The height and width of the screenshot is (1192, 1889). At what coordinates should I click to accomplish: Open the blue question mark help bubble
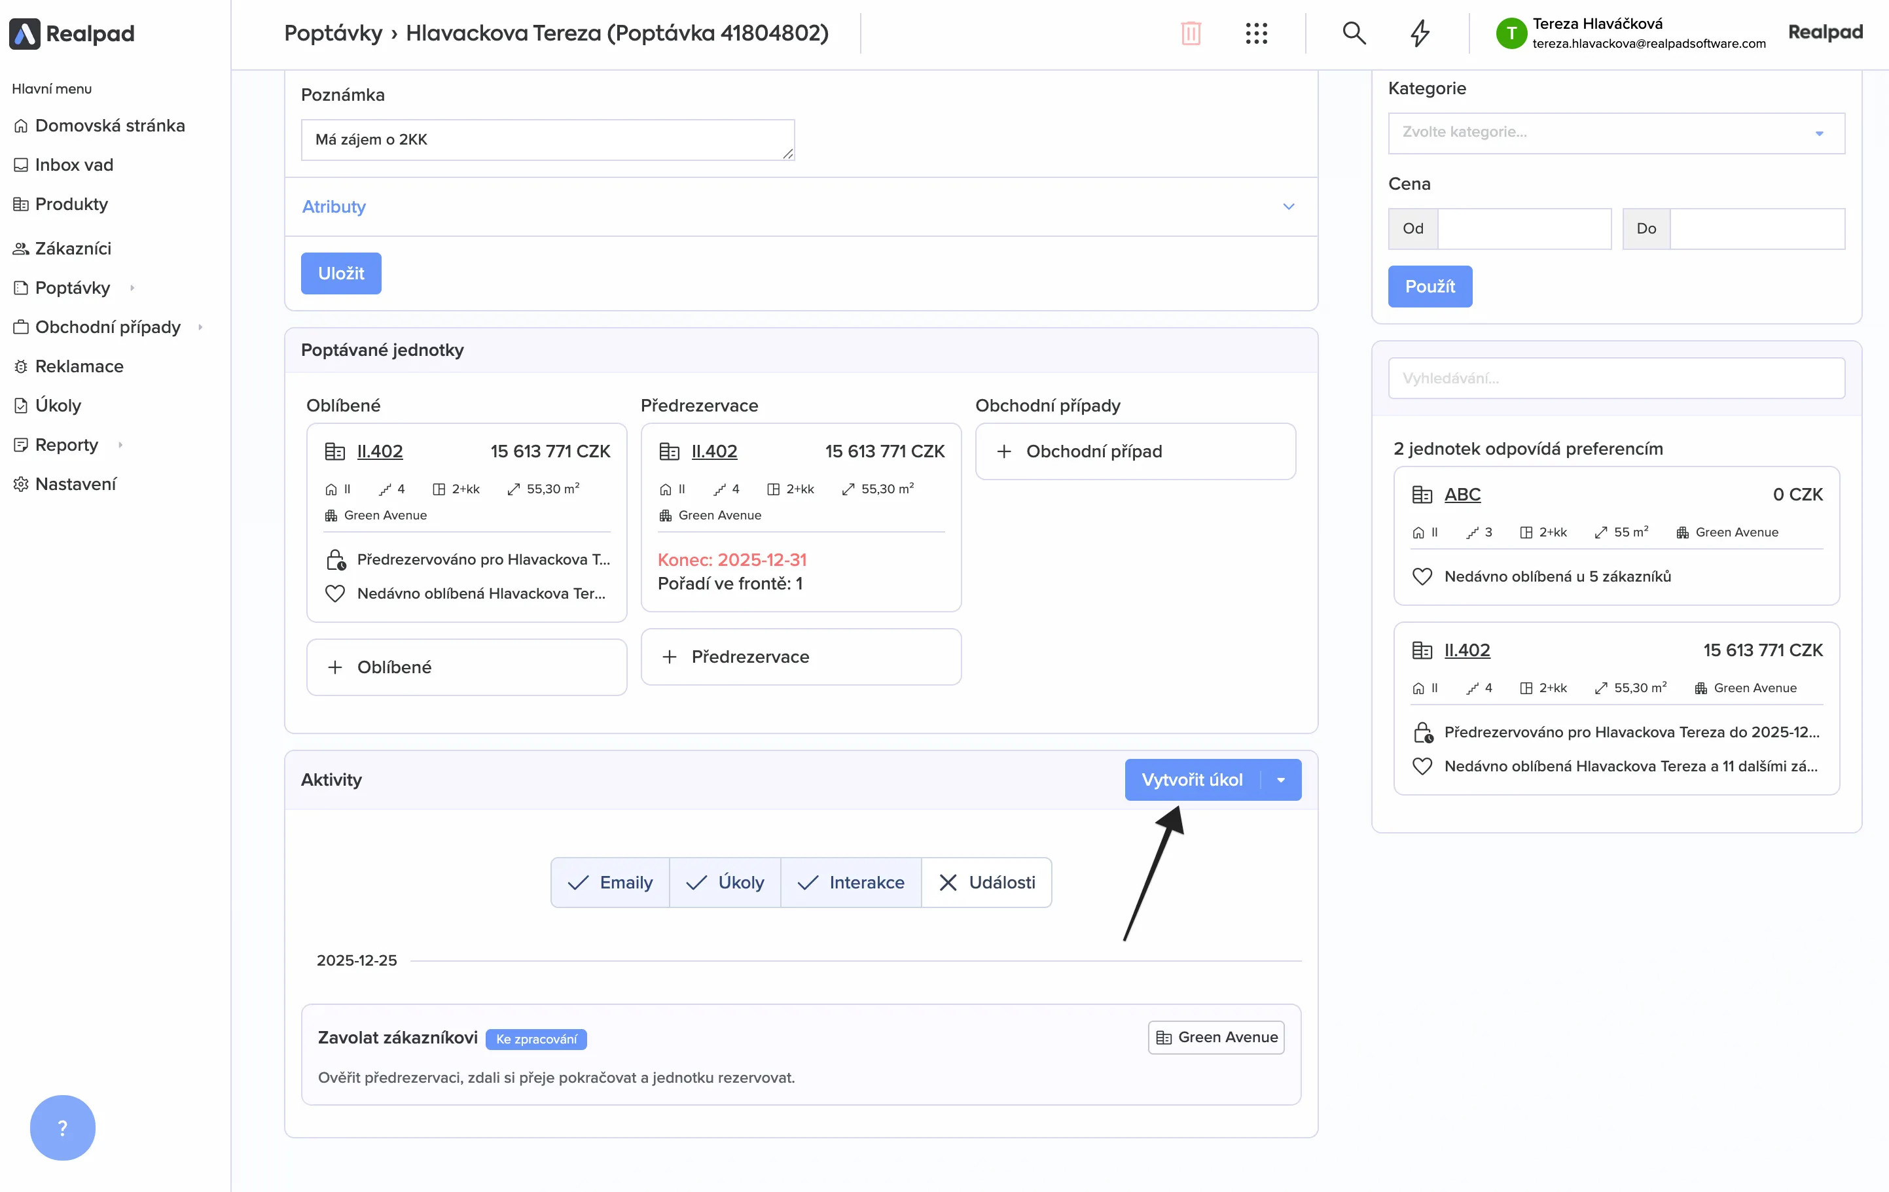point(63,1127)
